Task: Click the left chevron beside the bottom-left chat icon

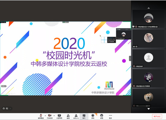Action: tap(10, 108)
